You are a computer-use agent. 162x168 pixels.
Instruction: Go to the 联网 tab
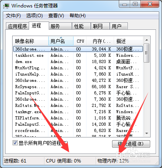[x=100, y=26]
